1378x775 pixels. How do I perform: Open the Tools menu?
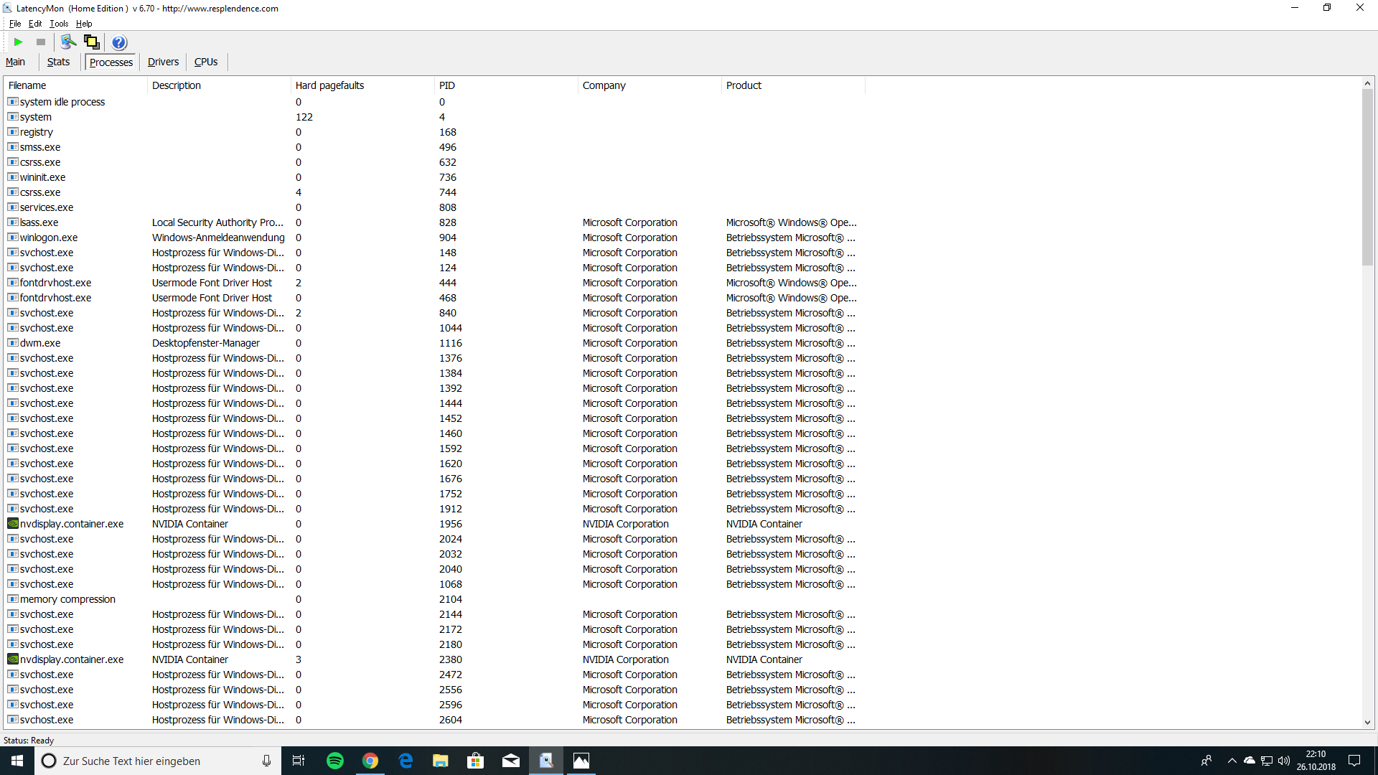[59, 24]
